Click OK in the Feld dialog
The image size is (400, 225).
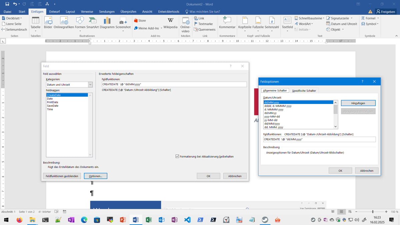pos(208,176)
